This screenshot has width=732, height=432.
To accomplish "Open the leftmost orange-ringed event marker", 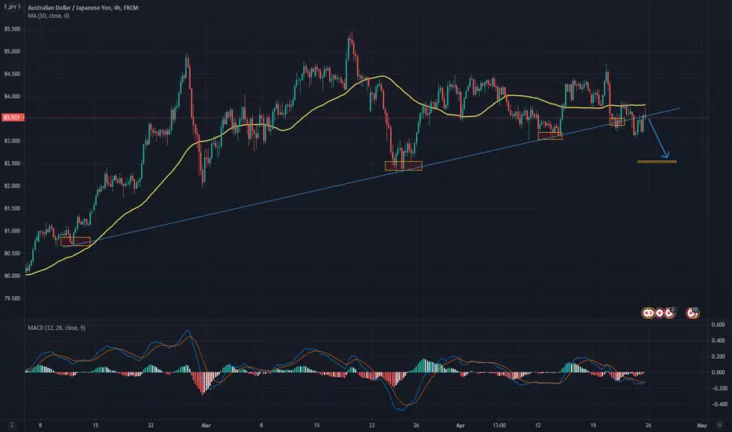I will pyautogui.click(x=647, y=313).
